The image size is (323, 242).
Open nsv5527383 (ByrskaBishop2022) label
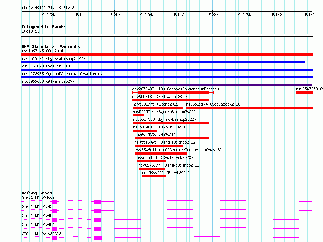tap(164, 119)
